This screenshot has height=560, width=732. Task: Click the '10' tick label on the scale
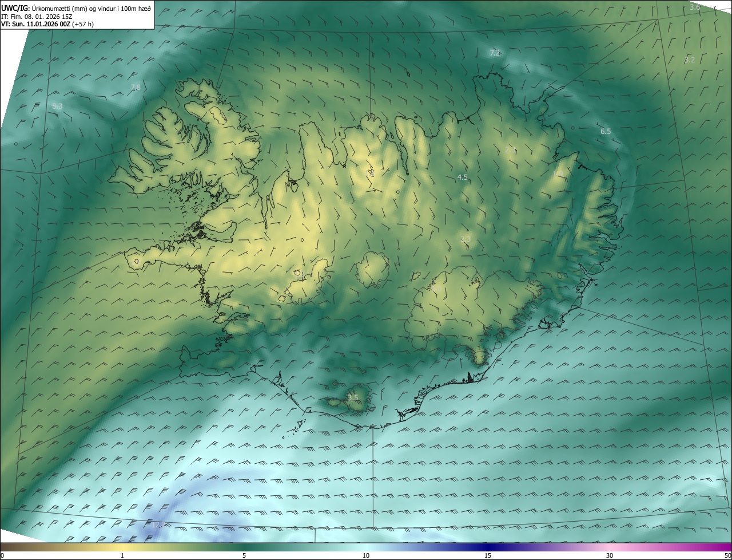pyautogui.click(x=366, y=556)
